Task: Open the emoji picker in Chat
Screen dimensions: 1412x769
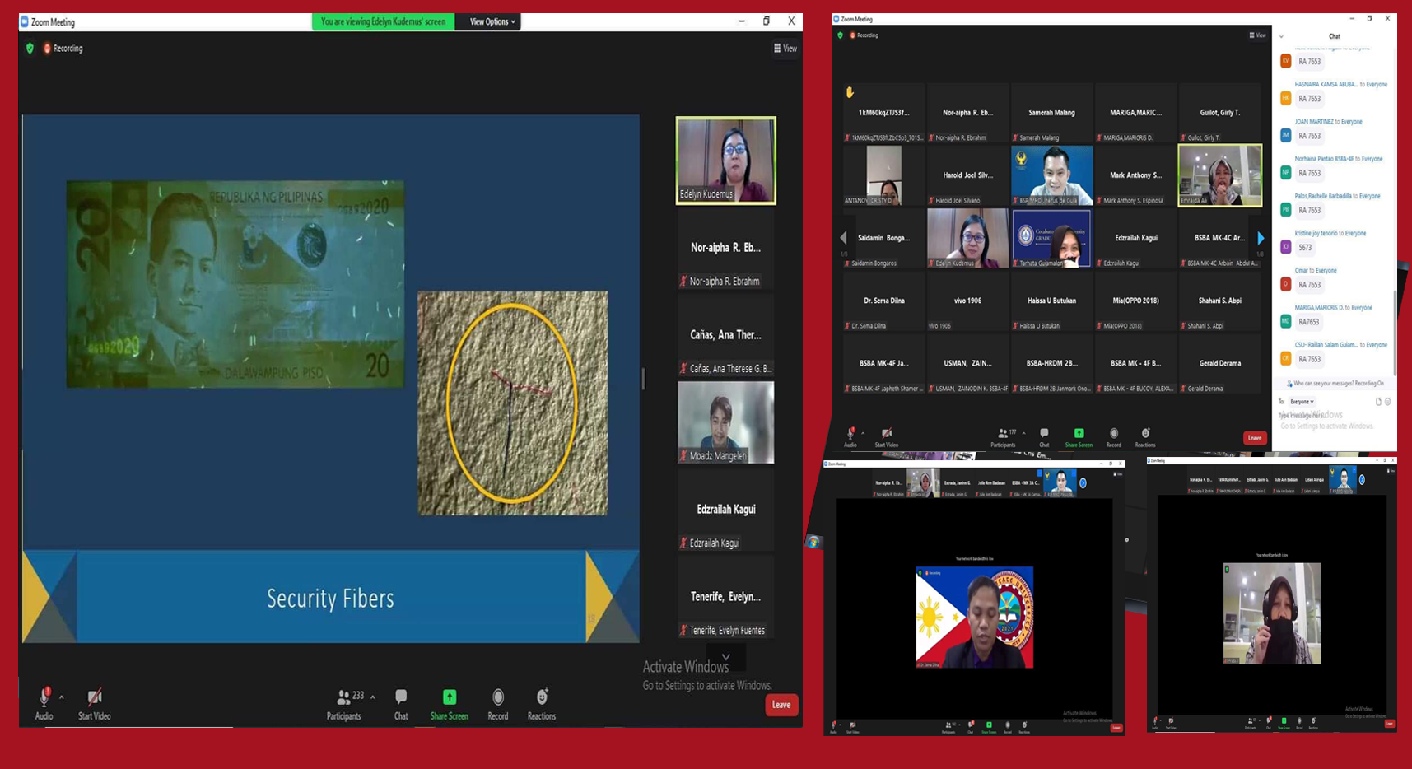Action: tap(1388, 402)
